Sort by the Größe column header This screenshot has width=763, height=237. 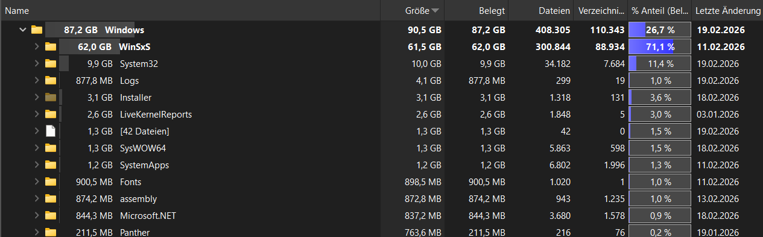(x=413, y=10)
